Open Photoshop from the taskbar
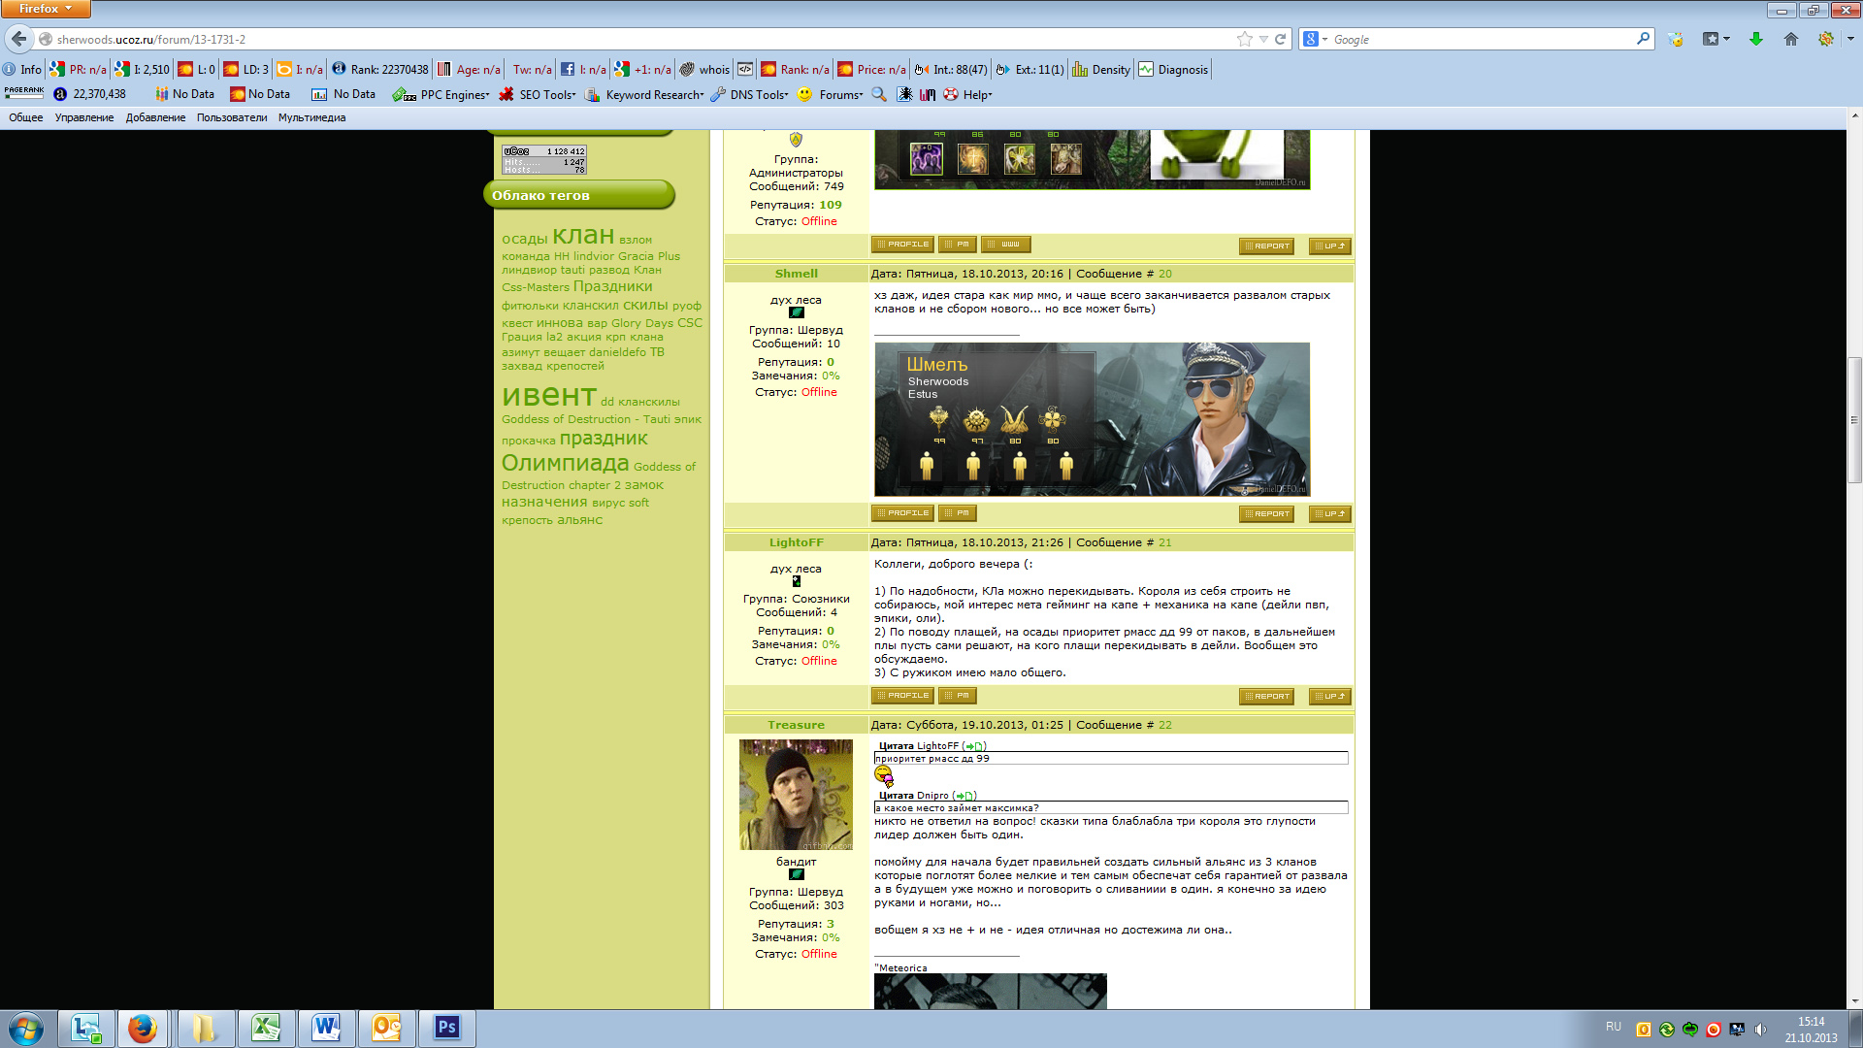Viewport: 1863px width, 1048px height. pyautogui.click(x=446, y=1028)
